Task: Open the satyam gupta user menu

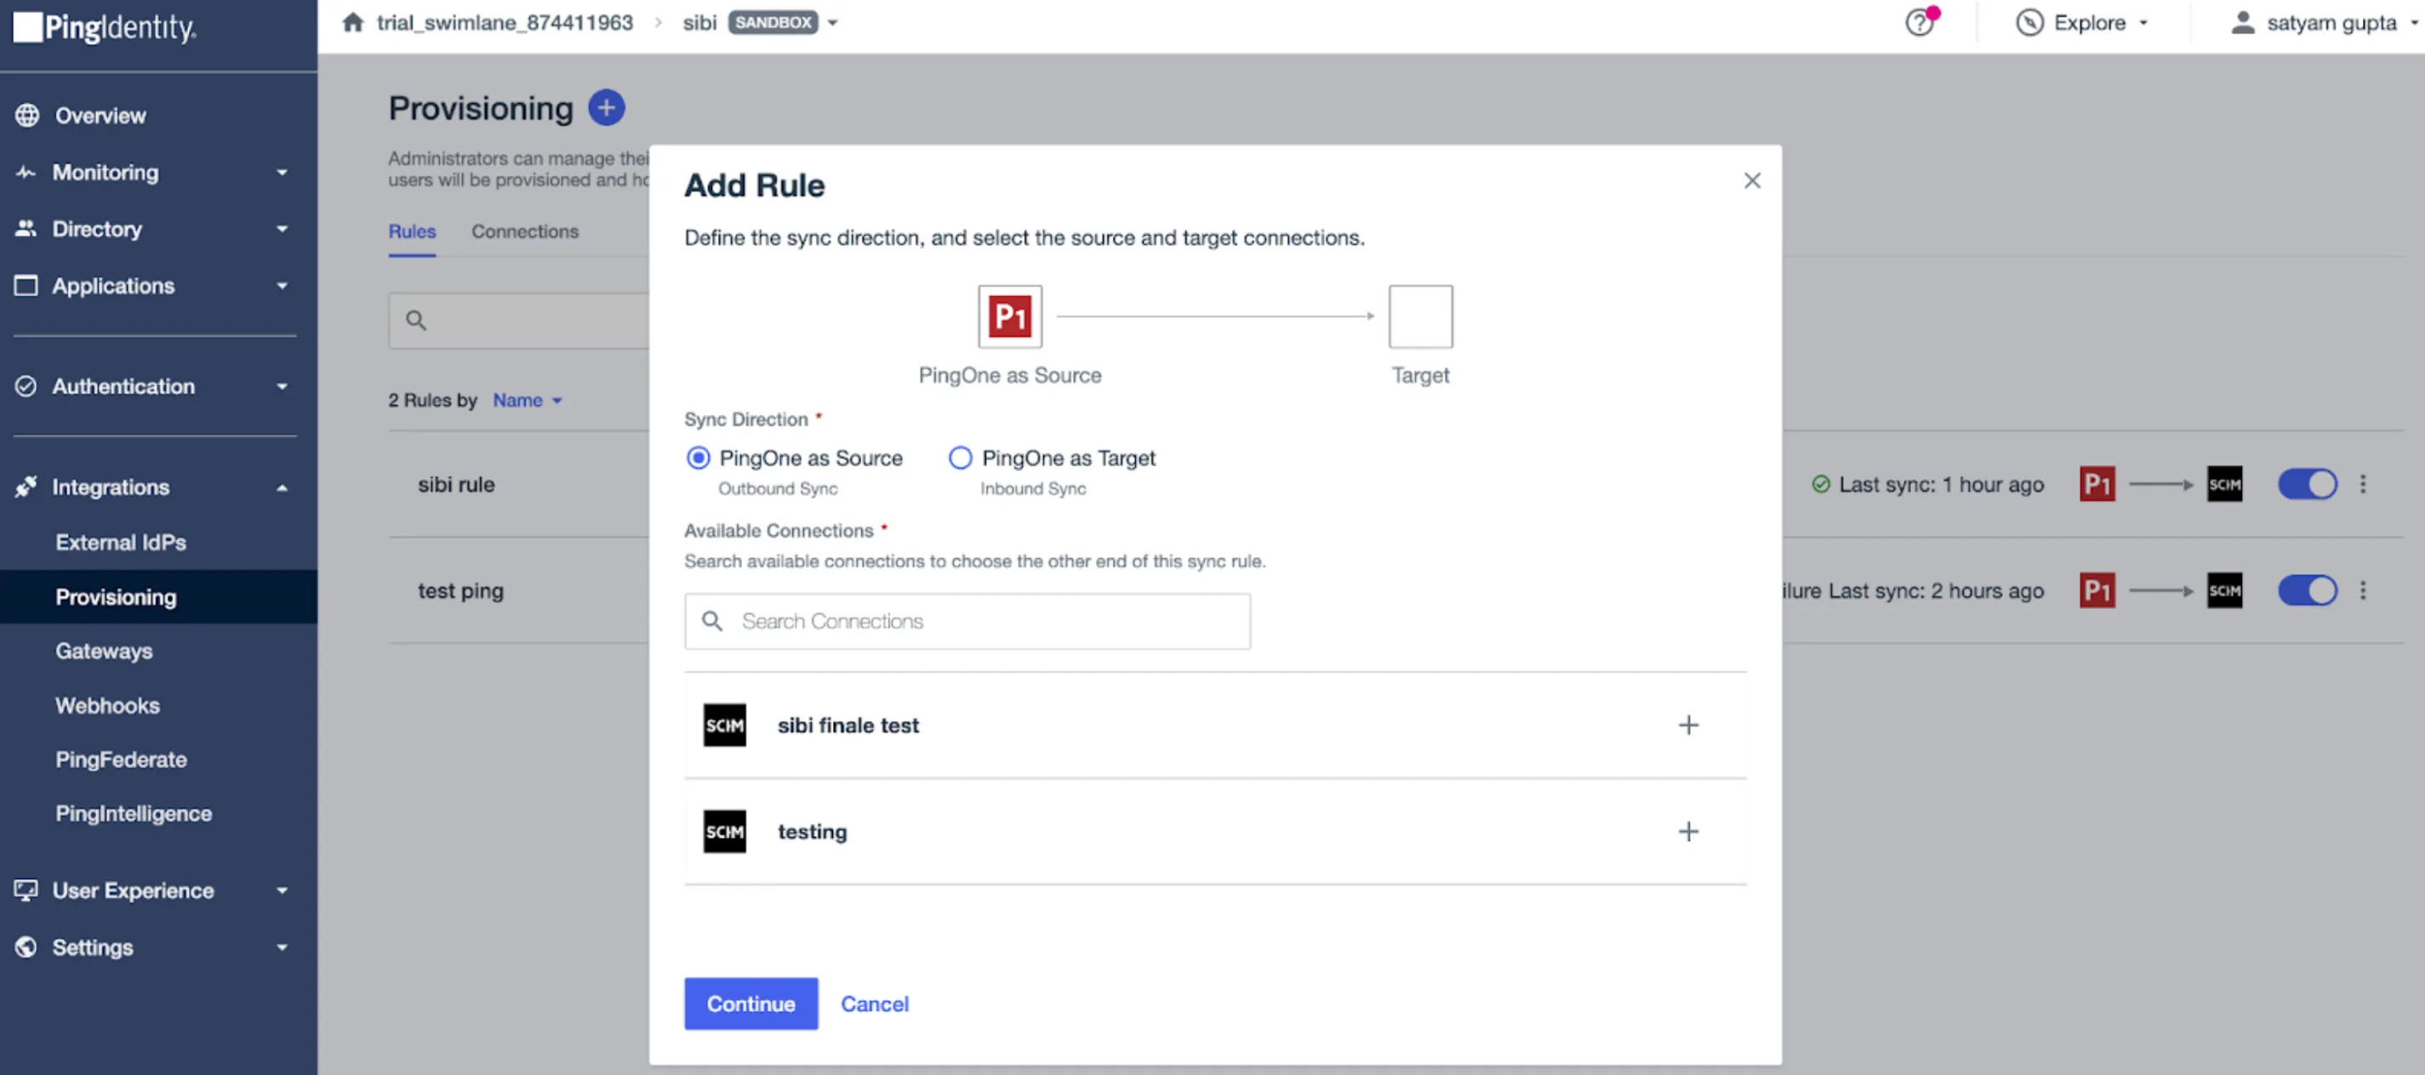Action: point(2324,23)
